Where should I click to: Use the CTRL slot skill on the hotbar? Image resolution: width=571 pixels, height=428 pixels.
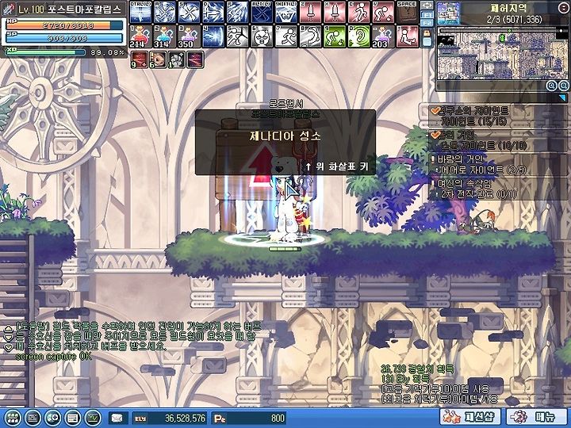[x=140, y=12]
